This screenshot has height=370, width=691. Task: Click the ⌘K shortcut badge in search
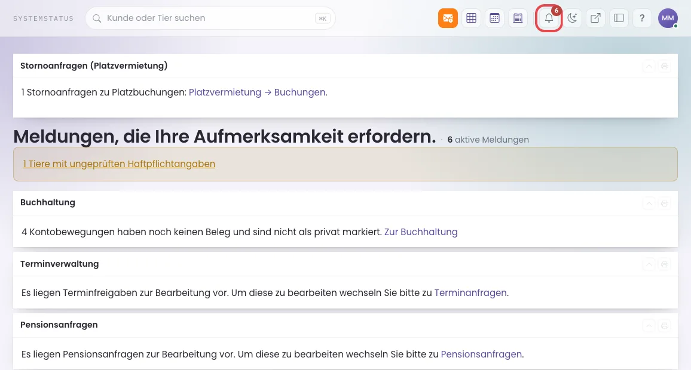click(323, 18)
